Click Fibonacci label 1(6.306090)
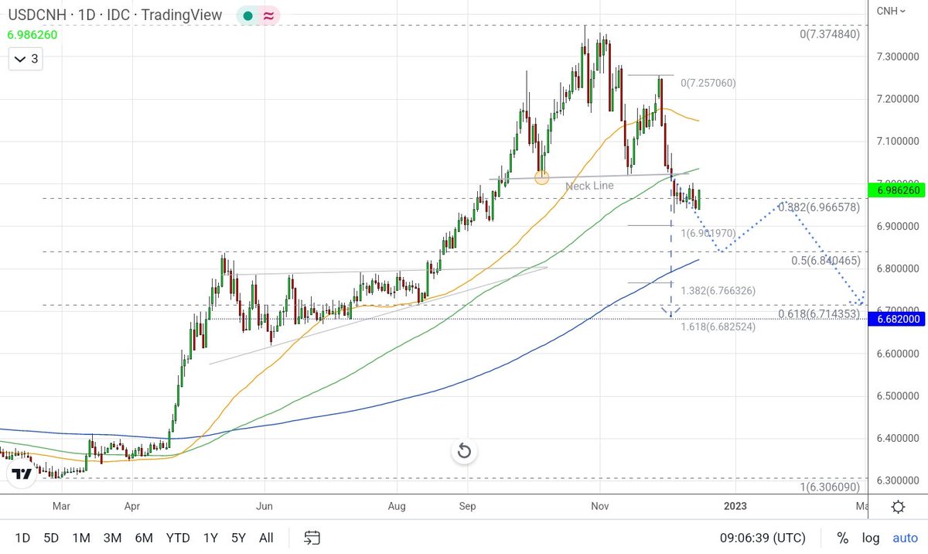 831,488
